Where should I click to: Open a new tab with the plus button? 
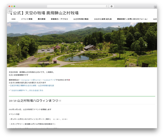155,7
